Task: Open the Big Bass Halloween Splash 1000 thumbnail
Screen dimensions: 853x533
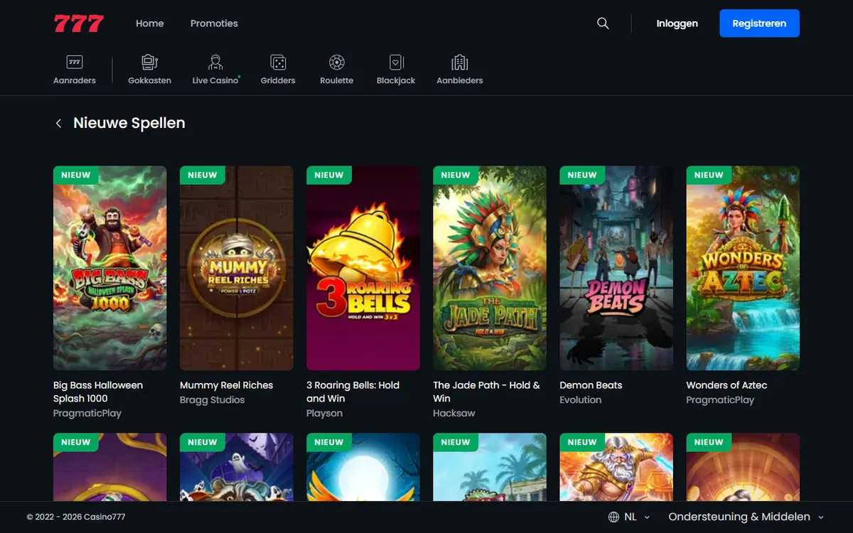Action: pos(110,268)
